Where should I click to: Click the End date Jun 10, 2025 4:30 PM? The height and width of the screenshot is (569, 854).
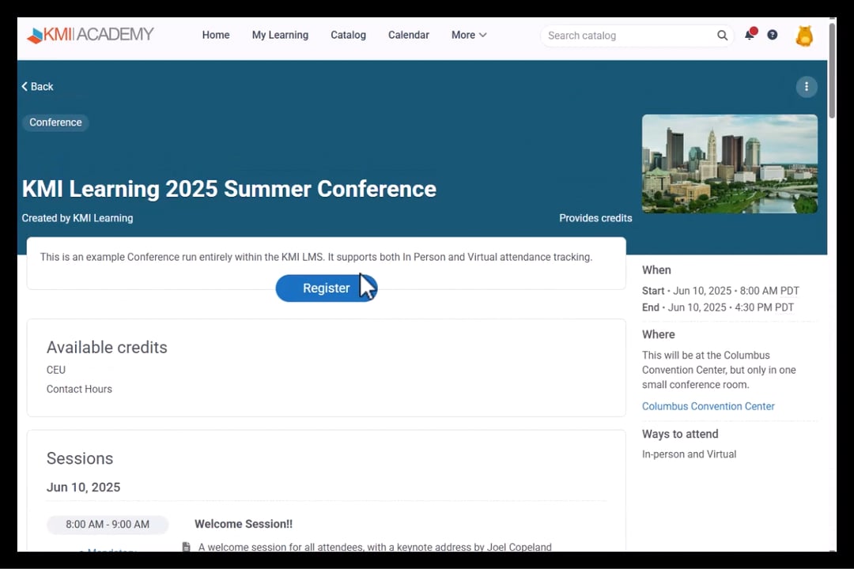tap(718, 307)
